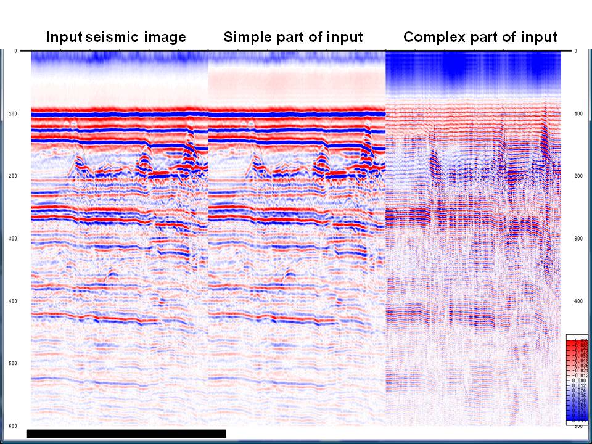
Task: Click the red-white-blue amplitude color bar
Action: pyautogui.click(x=577, y=380)
